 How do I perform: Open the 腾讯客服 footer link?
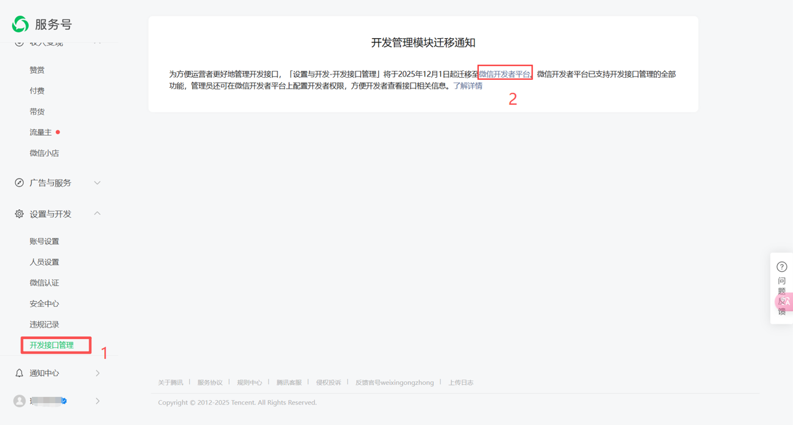pyautogui.click(x=289, y=382)
